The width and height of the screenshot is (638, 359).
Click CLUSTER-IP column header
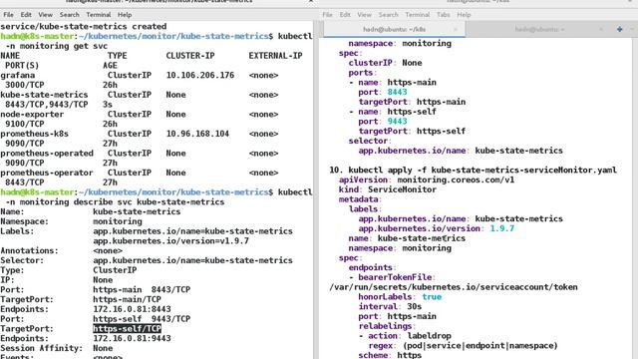[x=190, y=56]
